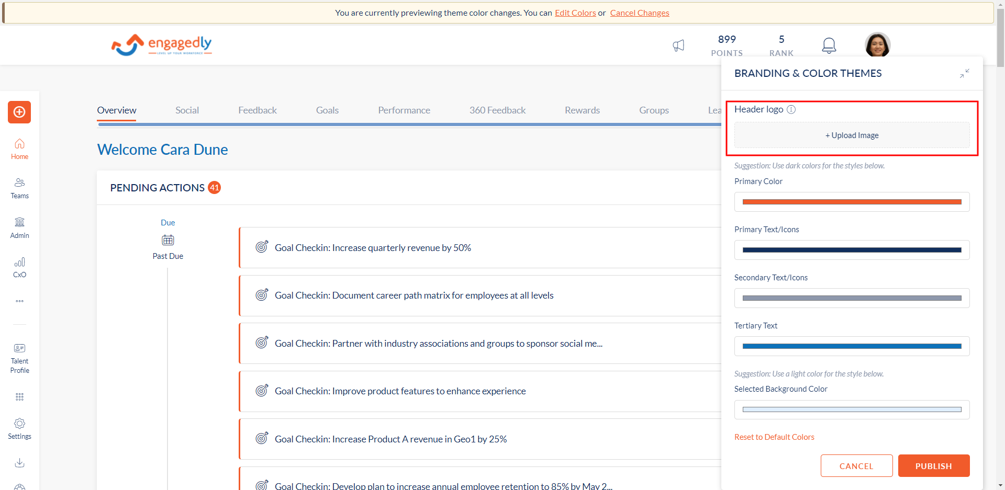
Task: Switch to the Performance tab
Action: point(404,110)
